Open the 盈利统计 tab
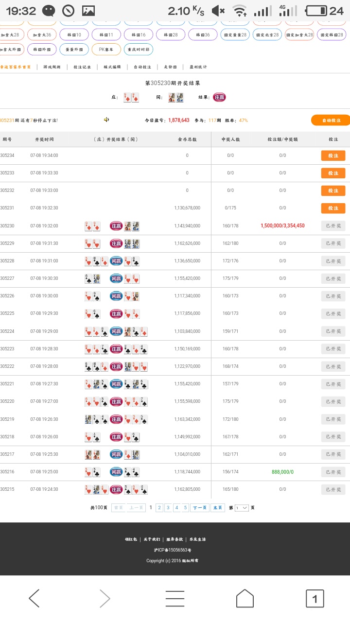The width and height of the screenshot is (350, 622). point(198,67)
